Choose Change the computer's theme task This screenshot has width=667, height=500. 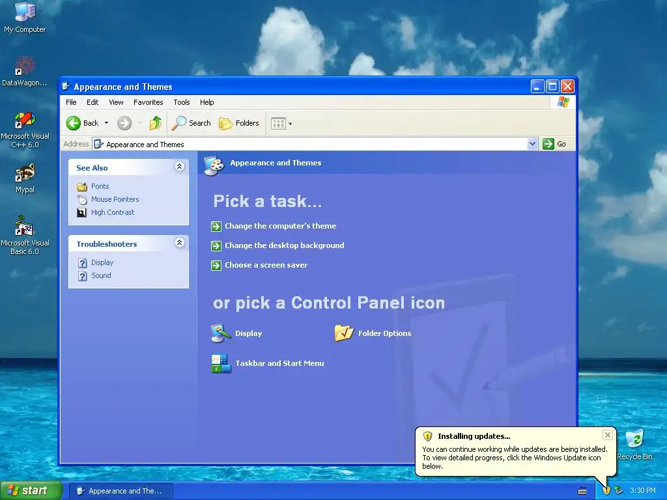pos(280,226)
